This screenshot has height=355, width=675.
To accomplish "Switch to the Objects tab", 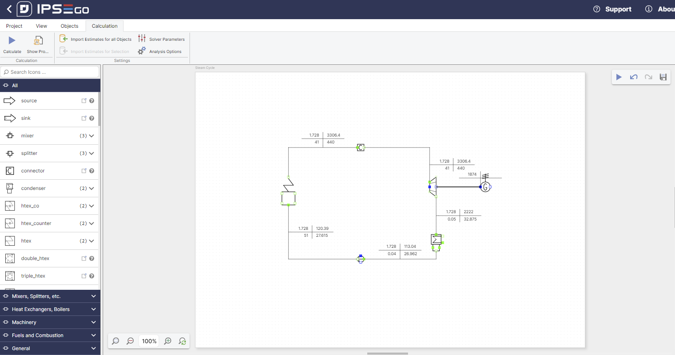I will [x=69, y=26].
